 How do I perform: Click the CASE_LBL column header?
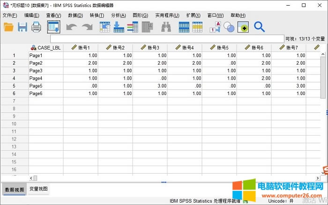(46, 47)
